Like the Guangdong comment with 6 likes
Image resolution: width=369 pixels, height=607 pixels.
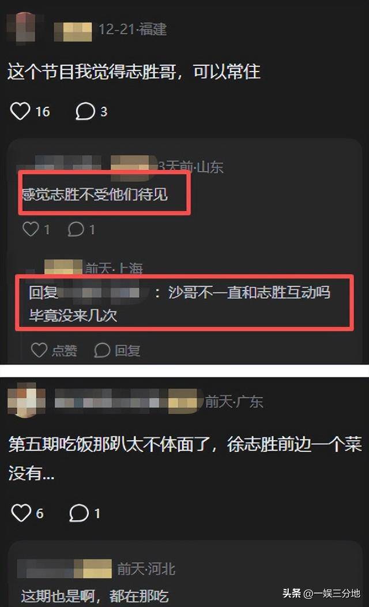pyautogui.click(x=21, y=513)
